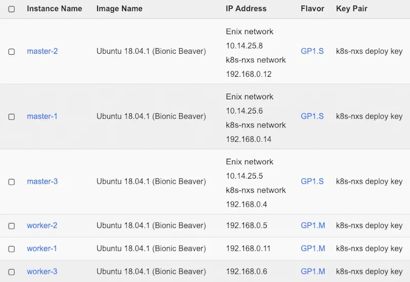Image resolution: width=410 pixels, height=282 pixels.
Task: Open GP1.S flavor in master-3 row
Action: click(312, 181)
